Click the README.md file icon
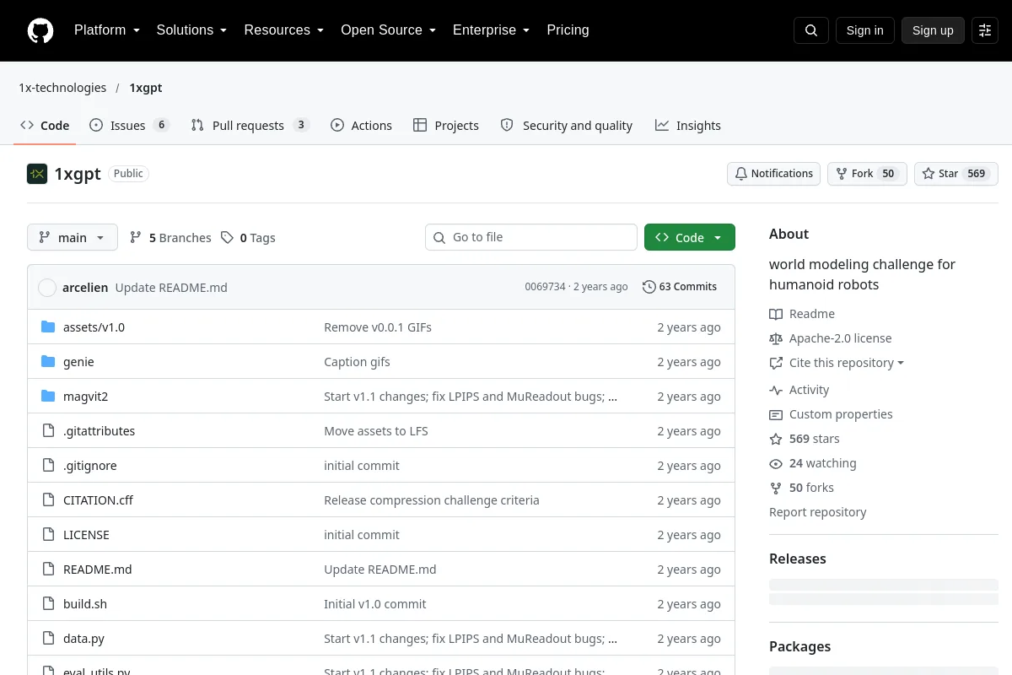The height and width of the screenshot is (675, 1012). click(x=48, y=570)
